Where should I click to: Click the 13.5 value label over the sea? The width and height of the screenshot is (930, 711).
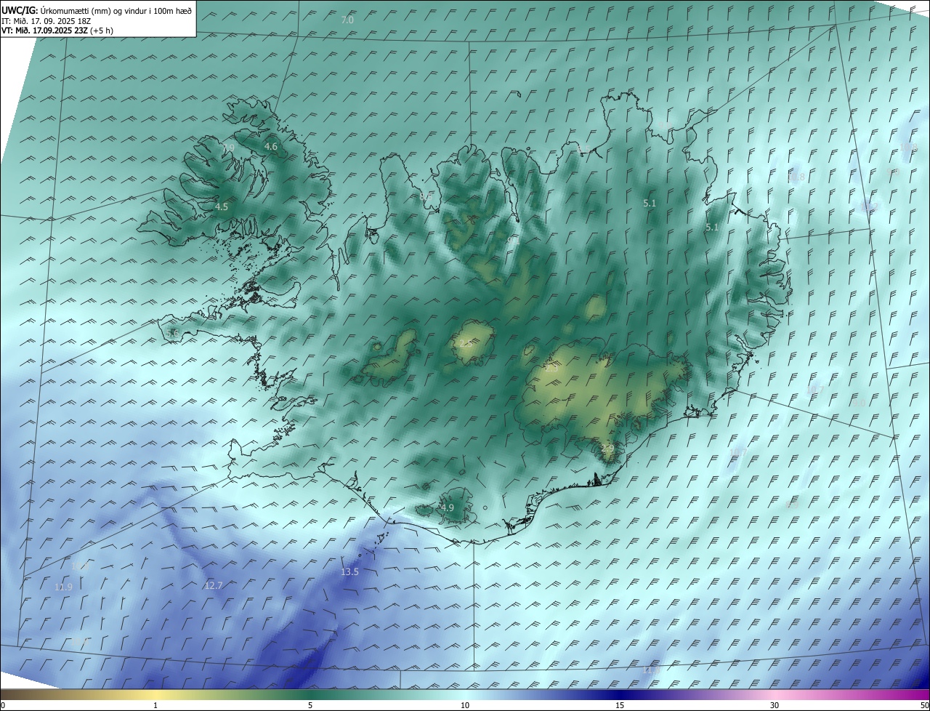(x=349, y=572)
